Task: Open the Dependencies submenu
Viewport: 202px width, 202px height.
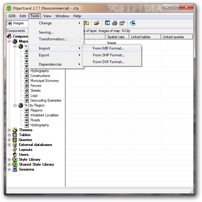Action: pos(56,64)
